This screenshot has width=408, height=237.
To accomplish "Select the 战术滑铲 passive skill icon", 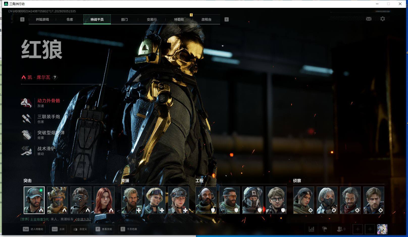I will tap(27, 150).
